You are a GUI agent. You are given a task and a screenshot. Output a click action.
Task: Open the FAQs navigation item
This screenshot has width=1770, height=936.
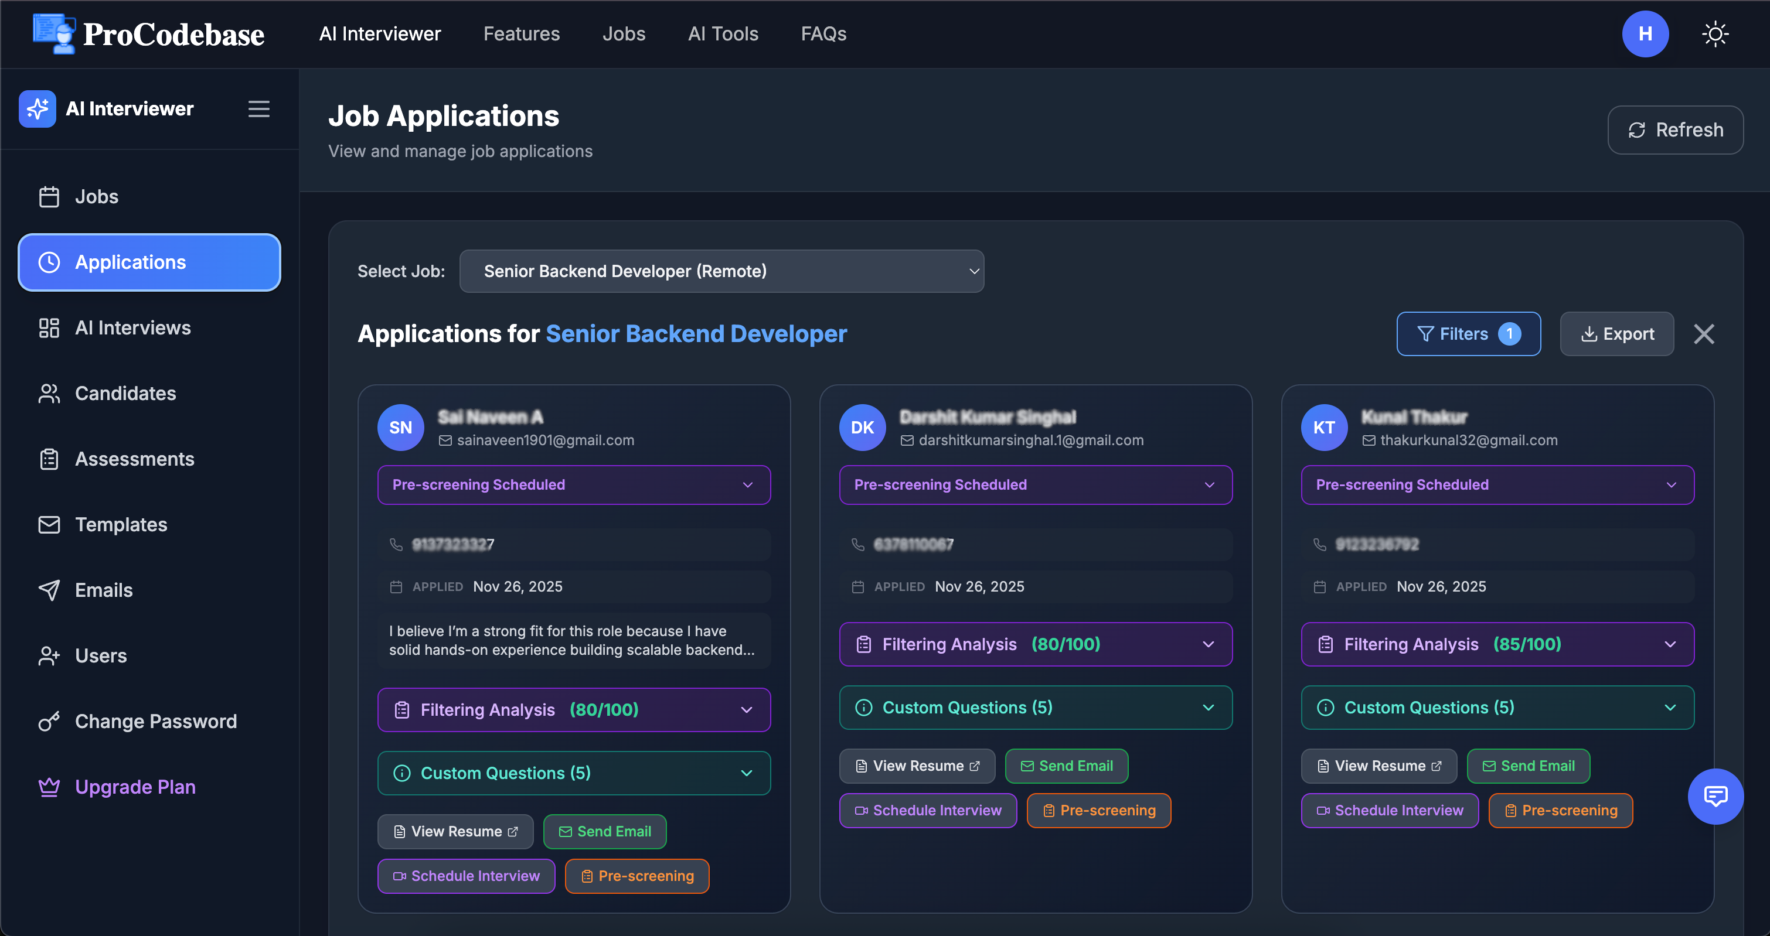(x=823, y=33)
